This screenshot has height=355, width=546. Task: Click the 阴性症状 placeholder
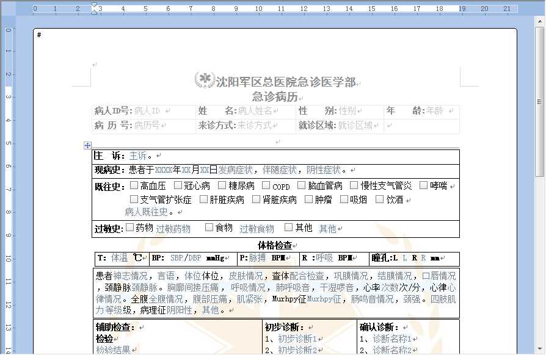click(x=324, y=170)
